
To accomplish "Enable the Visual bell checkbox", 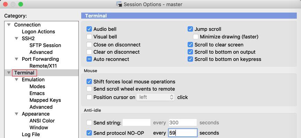I will pyautogui.click(x=89, y=37).
